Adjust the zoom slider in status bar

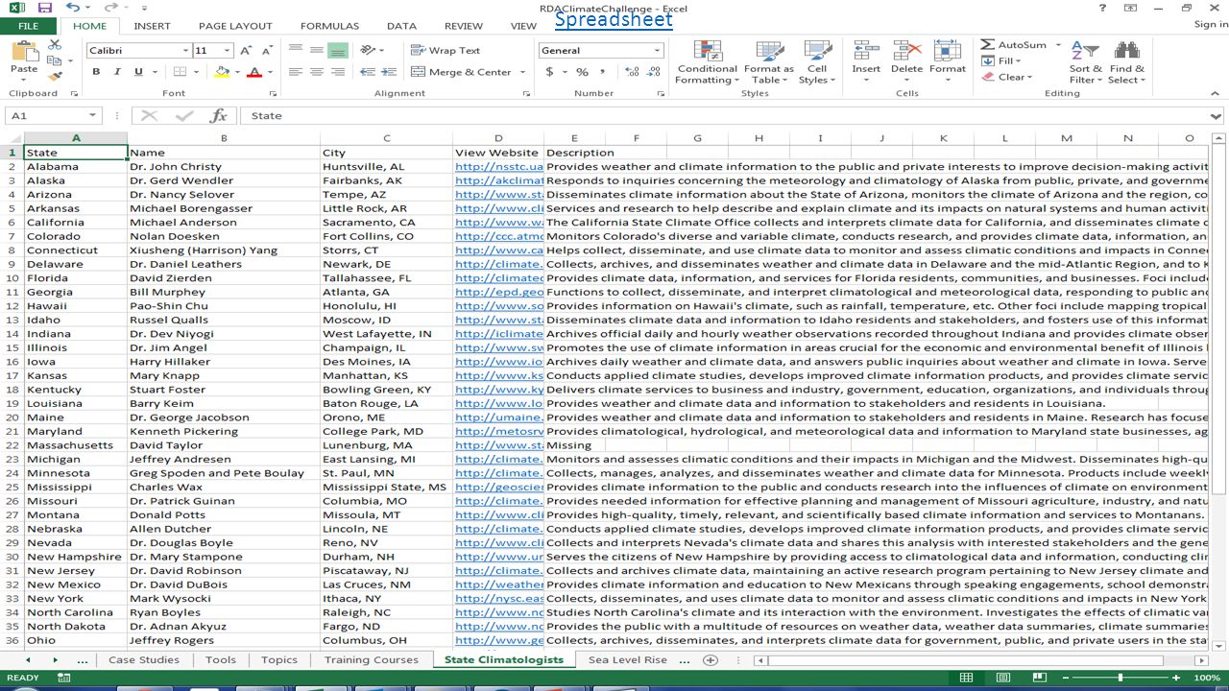(x=1120, y=678)
